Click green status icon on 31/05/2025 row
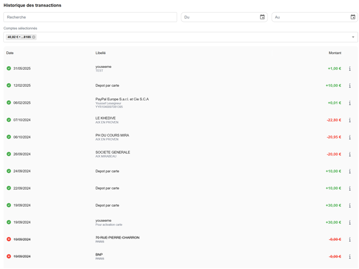359x269 pixels. pos(9,68)
